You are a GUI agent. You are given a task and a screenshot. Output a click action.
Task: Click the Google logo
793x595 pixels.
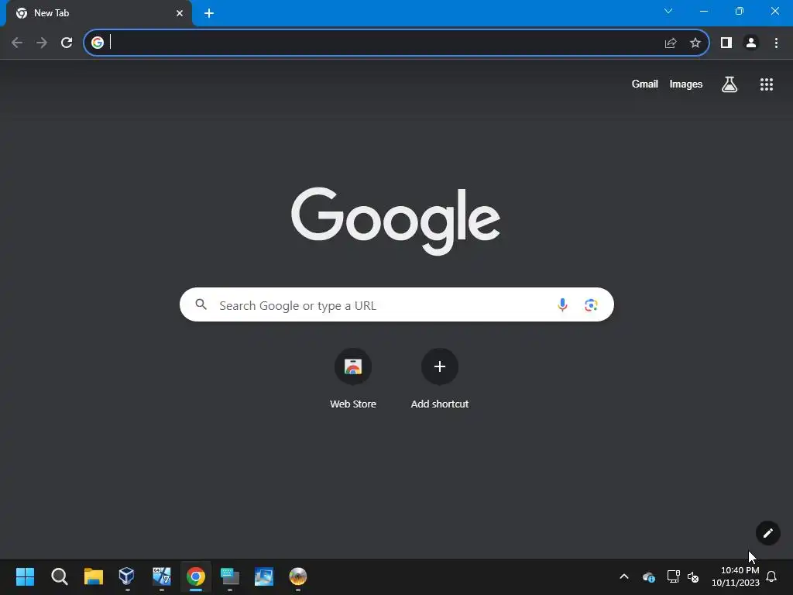396,221
